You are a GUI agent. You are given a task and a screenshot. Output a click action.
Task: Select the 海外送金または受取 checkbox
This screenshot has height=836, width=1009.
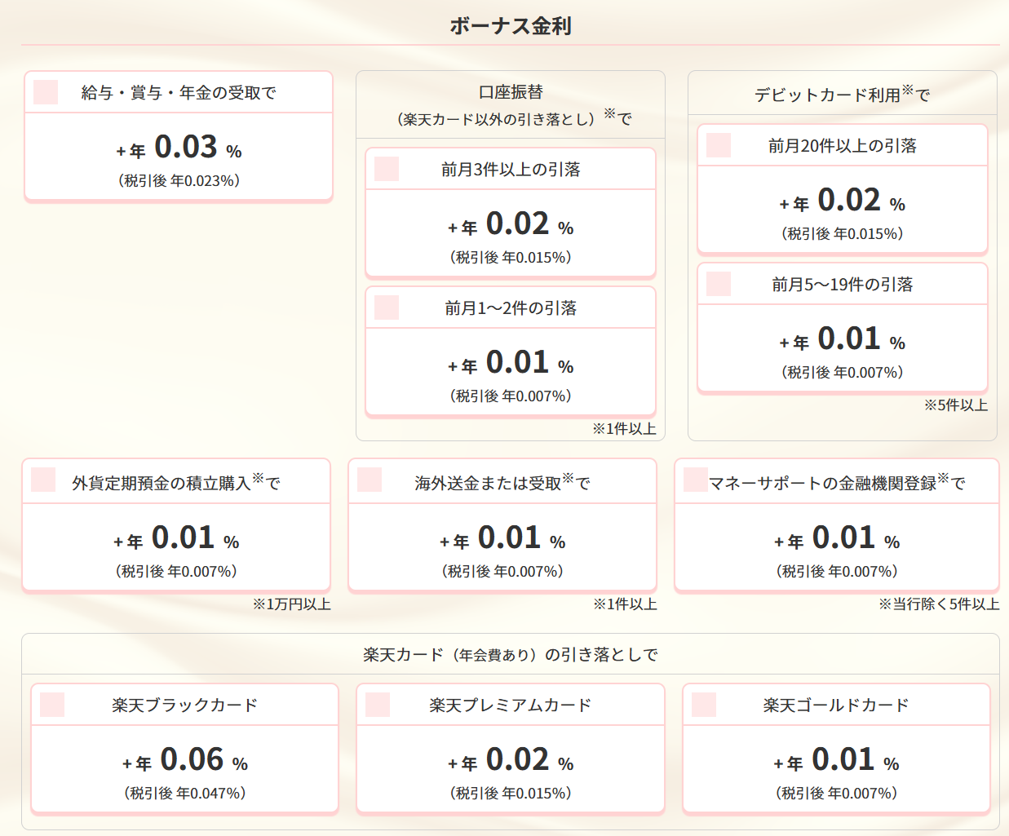click(x=370, y=480)
